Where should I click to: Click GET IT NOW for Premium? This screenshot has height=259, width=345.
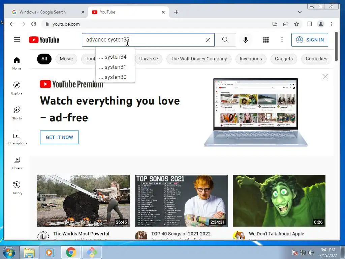click(59, 138)
